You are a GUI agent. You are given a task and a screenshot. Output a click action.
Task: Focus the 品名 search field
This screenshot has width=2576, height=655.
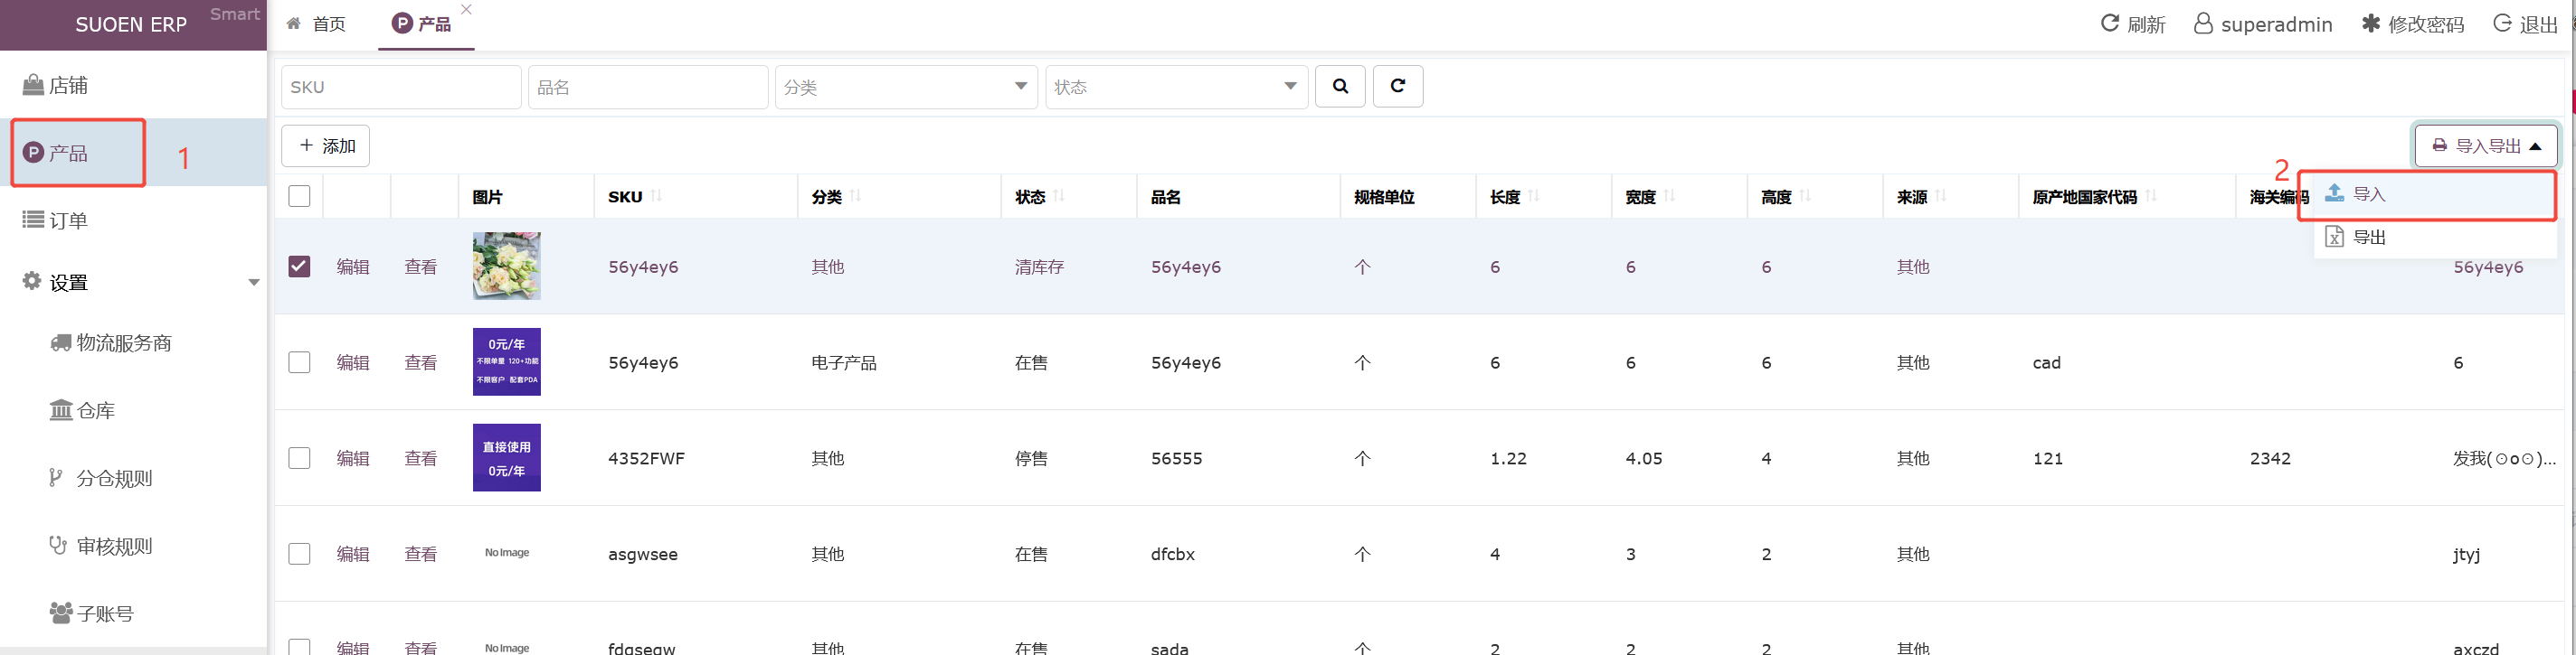point(648,87)
